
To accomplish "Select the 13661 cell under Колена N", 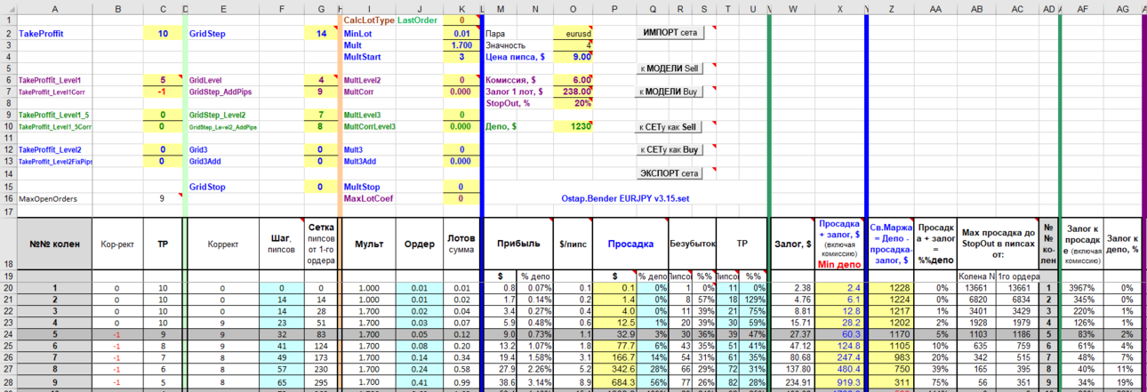I will pos(976,288).
